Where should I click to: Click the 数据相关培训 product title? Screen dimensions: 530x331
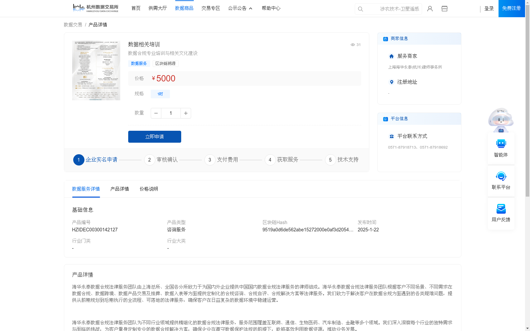click(x=144, y=44)
